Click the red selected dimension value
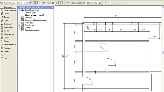 click(x=63, y=56)
